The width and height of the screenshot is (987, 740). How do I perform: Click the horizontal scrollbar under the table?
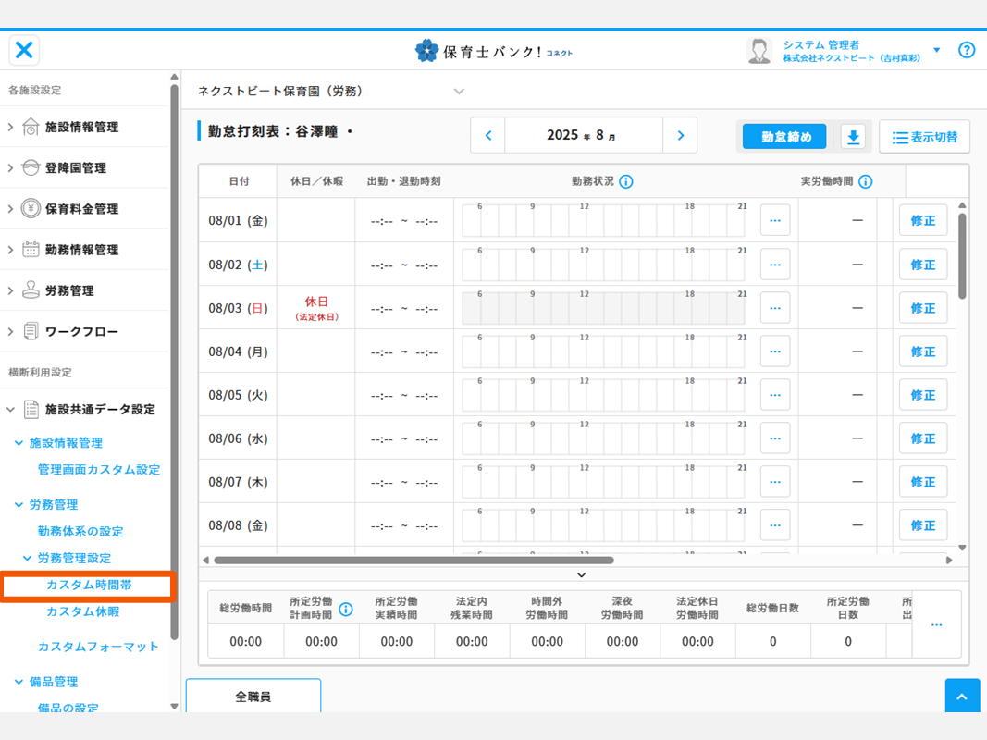coord(413,560)
